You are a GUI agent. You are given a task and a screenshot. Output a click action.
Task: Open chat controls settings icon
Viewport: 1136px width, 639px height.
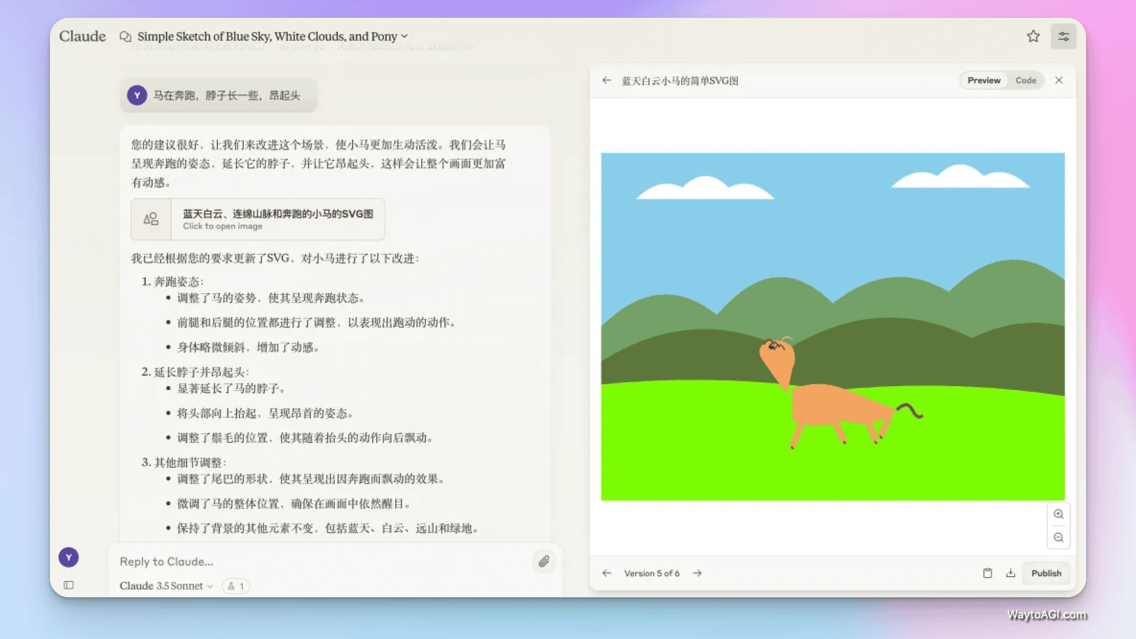pyautogui.click(x=1063, y=36)
